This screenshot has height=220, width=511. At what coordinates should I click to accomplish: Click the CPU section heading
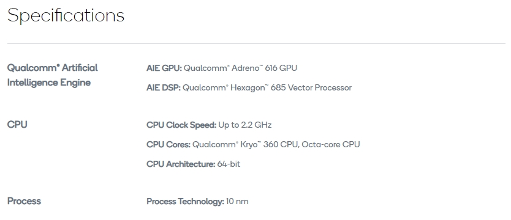click(x=17, y=125)
